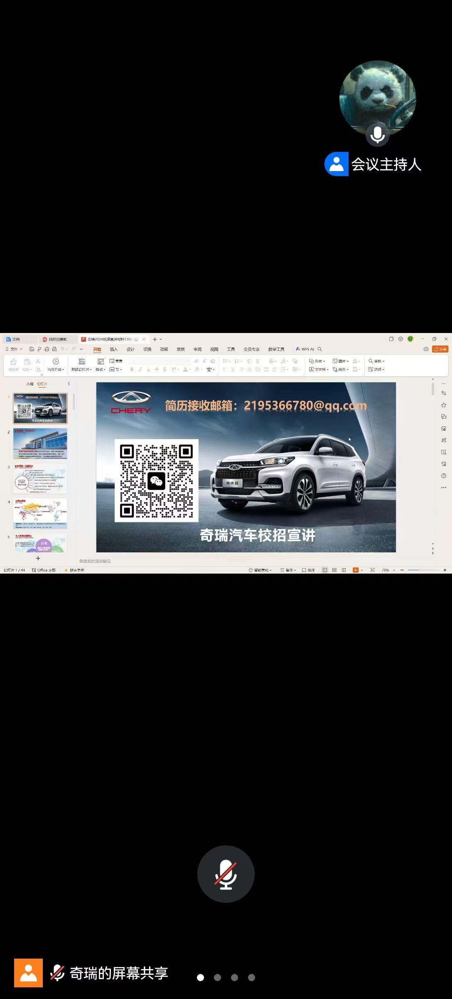Image resolution: width=452 pixels, height=999 pixels.
Task: Collapse the slide thumbnail panel with chevron
Action: (x=69, y=384)
